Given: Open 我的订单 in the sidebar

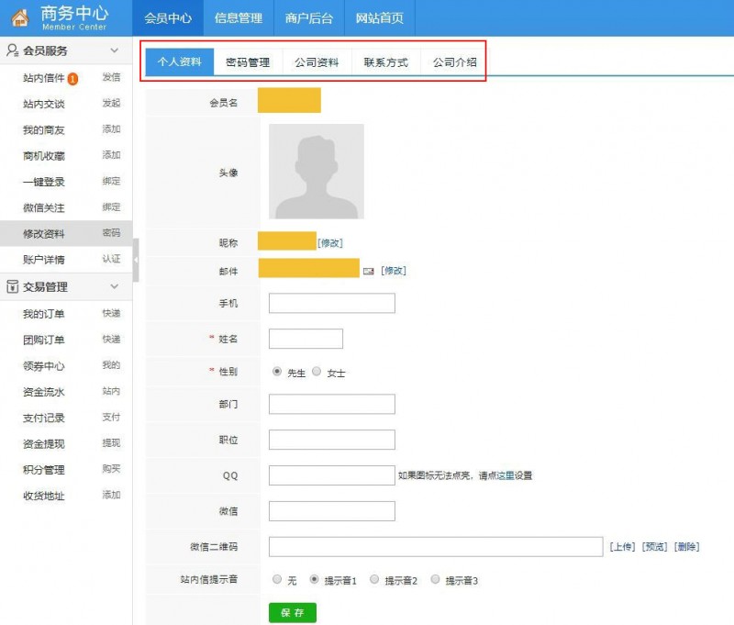Looking at the screenshot, I should (43, 314).
